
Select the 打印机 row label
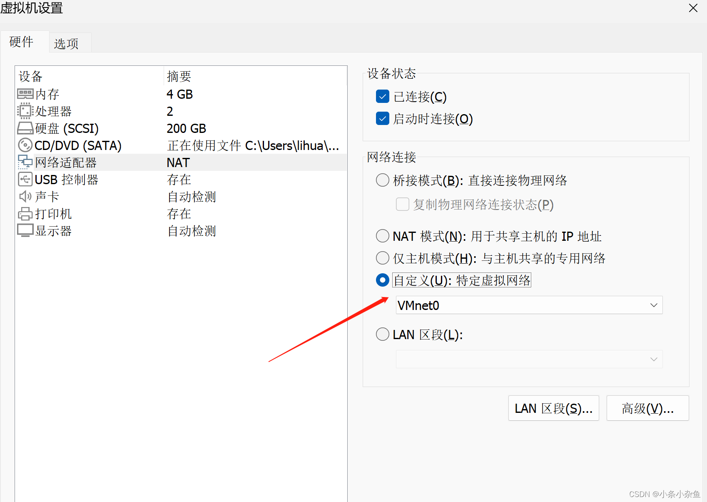click(x=53, y=214)
